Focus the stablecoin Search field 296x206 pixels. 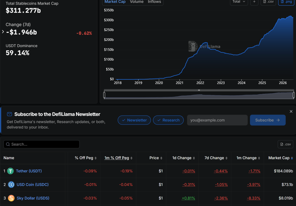pyautogui.click(x=42, y=144)
